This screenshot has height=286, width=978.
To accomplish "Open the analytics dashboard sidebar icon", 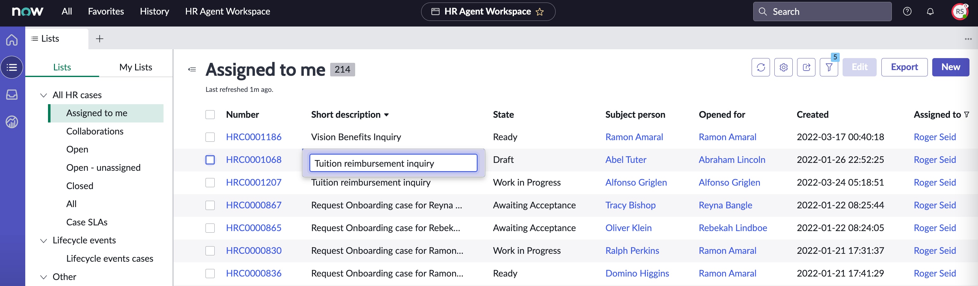I will (x=12, y=122).
